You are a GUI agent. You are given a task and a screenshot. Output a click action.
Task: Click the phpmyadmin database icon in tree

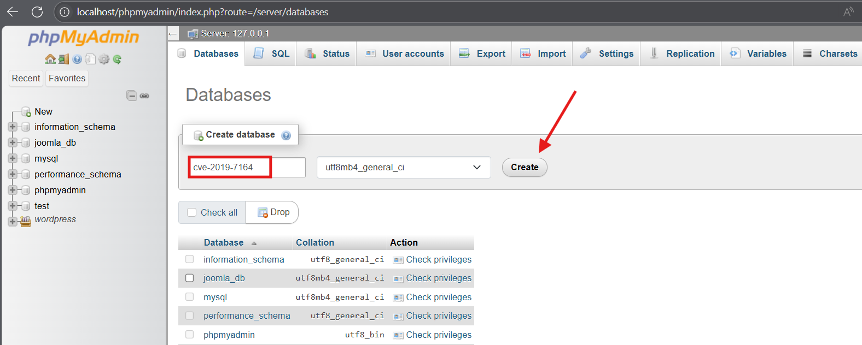click(25, 191)
